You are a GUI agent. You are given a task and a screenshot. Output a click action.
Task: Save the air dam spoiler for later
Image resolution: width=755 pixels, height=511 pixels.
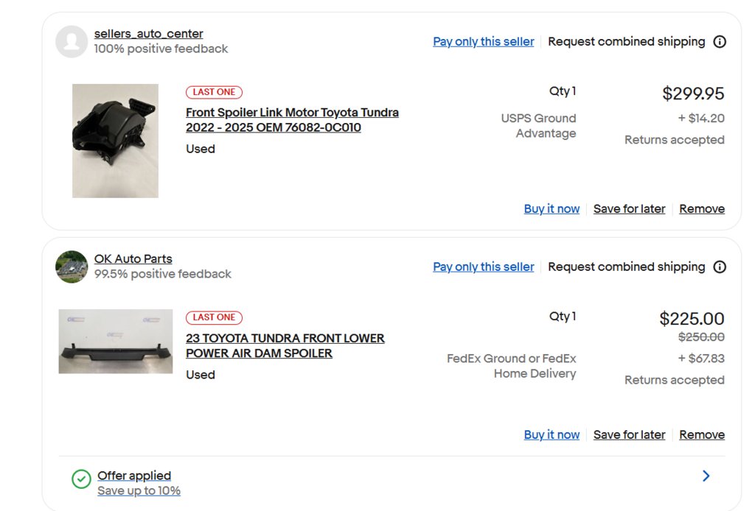(630, 434)
